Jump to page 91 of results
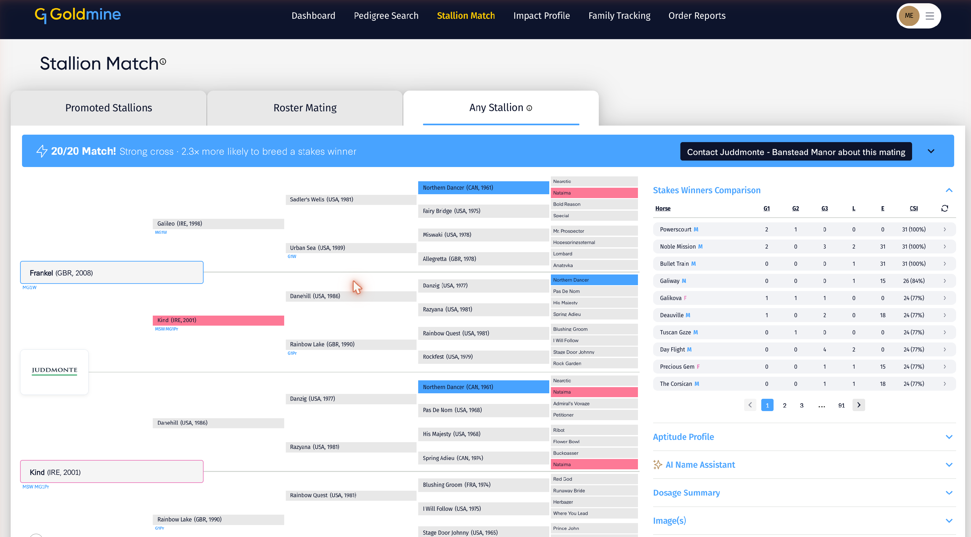 (841, 406)
